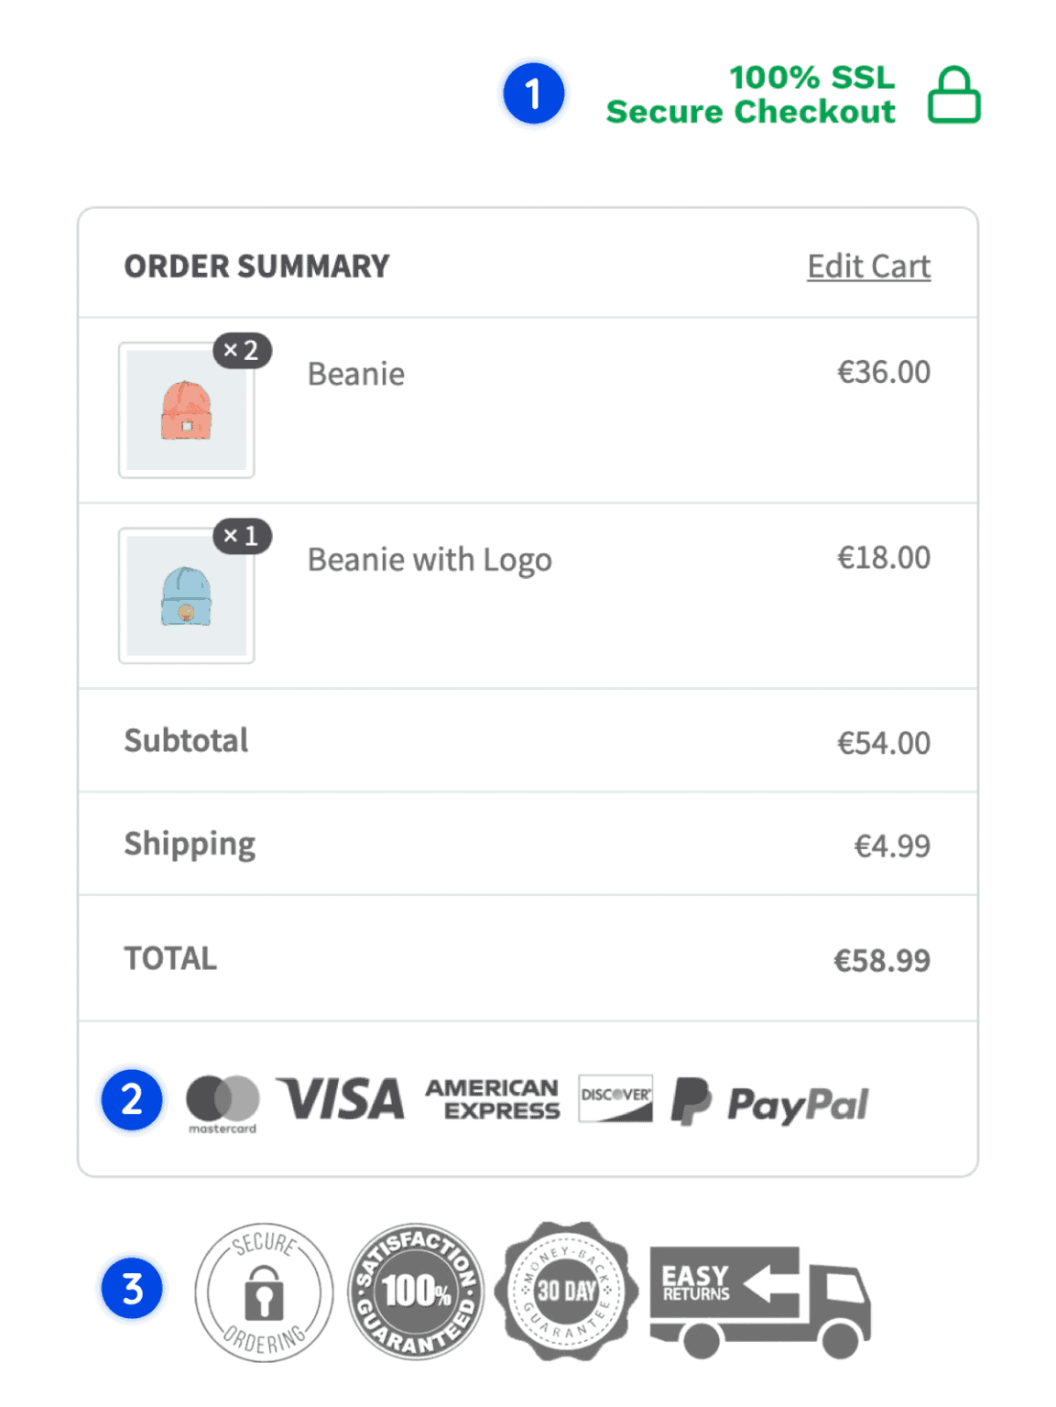Click the 100% SSL Secure Checkout text

(x=751, y=95)
